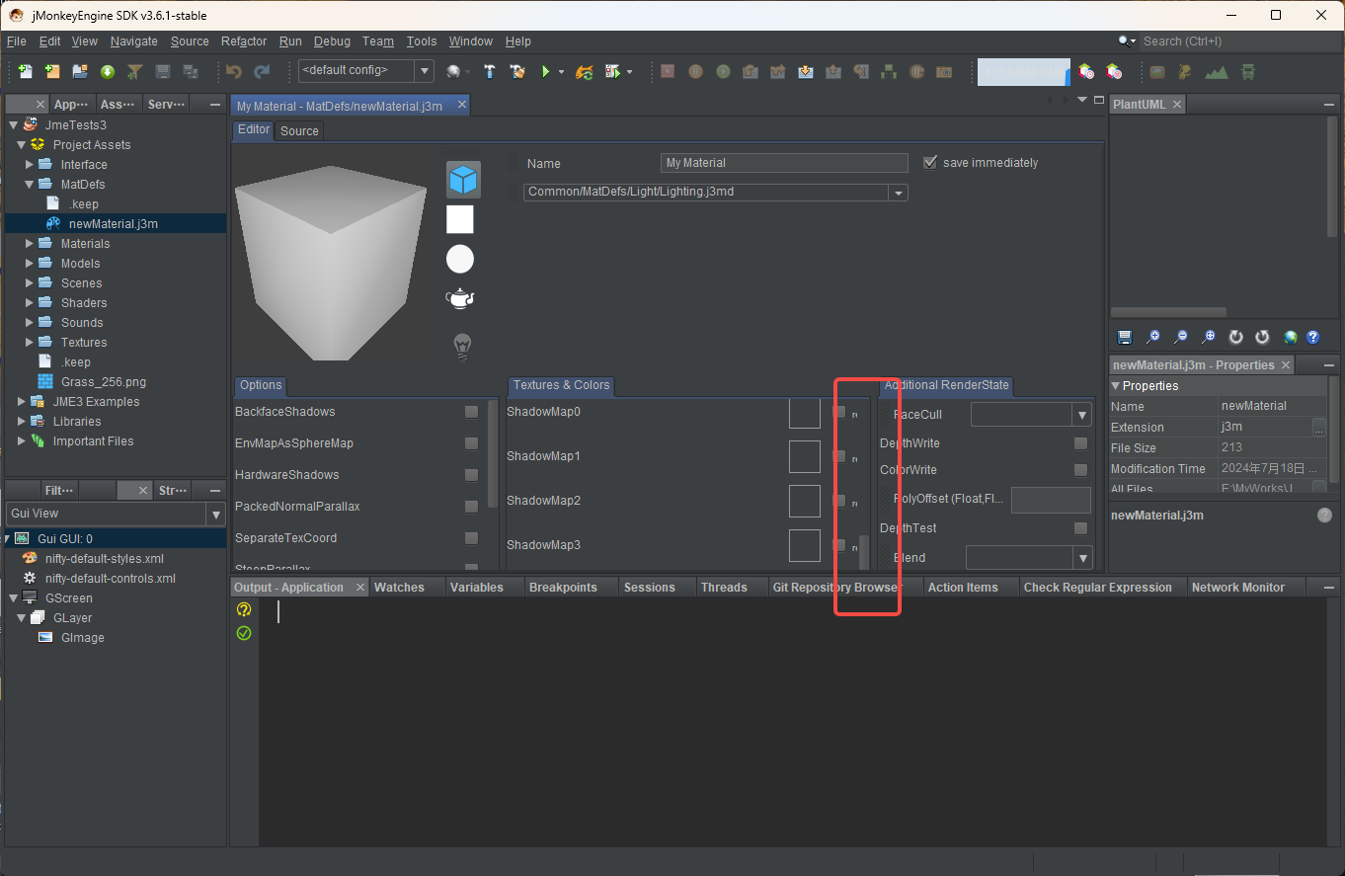Open the Tools menu
Screen dimensions: 1345x876
422,41
